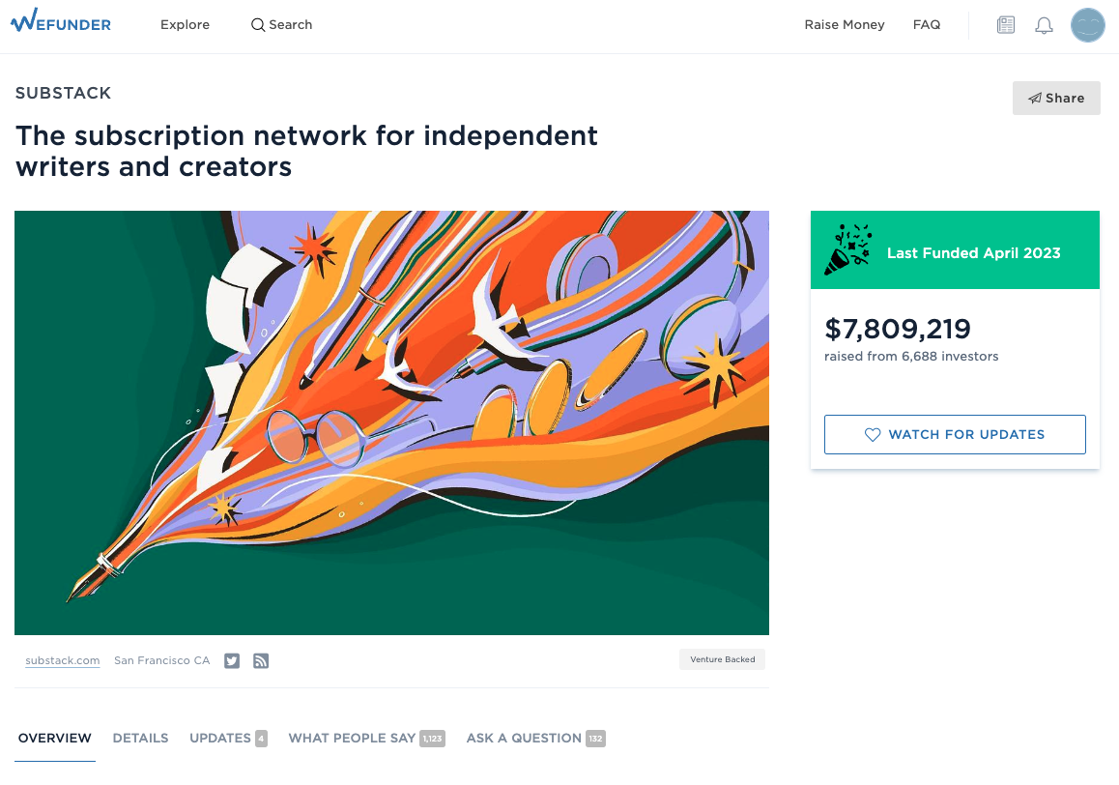
Task: Select the Ask a Question tab
Action: (x=524, y=738)
